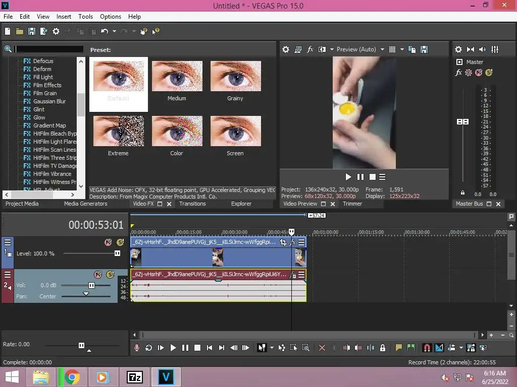This screenshot has height=387, width=517.
Task: Create a new project with the New icon
Action: tap(7, 31)
